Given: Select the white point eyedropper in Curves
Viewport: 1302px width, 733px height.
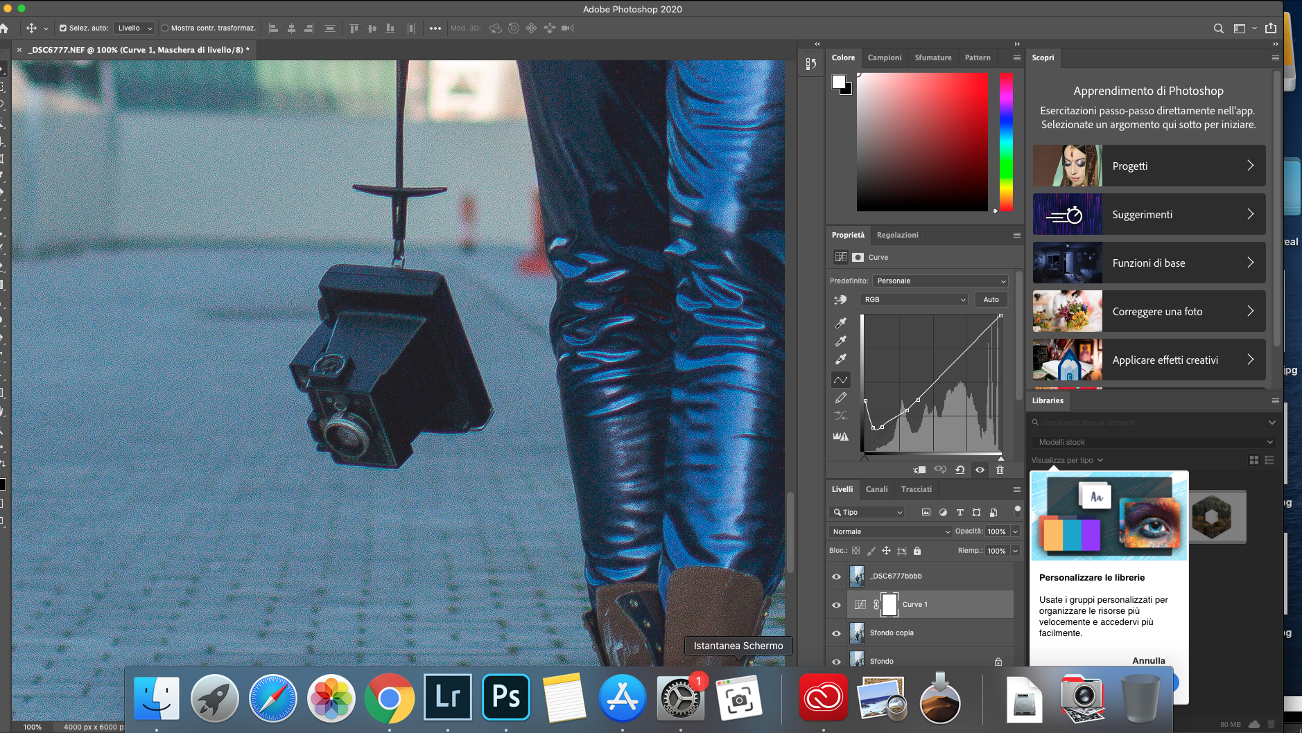Looking at the screenshot, I should [x=841, y=360].
